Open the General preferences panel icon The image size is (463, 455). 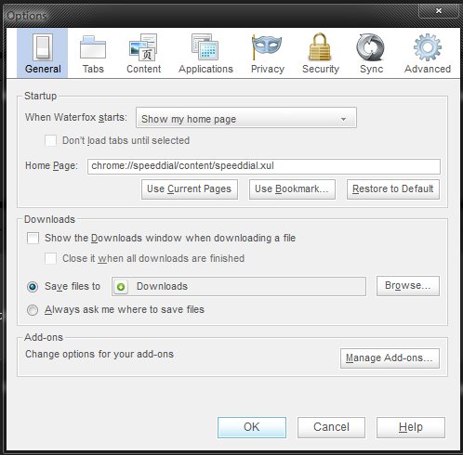[43, 47]
